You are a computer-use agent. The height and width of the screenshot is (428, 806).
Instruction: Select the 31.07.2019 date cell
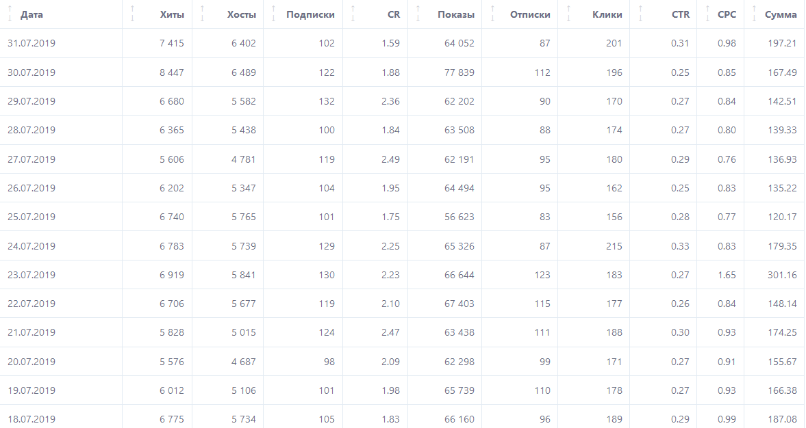(32, 43)
